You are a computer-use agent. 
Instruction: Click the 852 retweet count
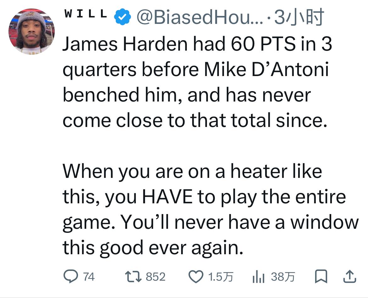[x=156, y=277]
